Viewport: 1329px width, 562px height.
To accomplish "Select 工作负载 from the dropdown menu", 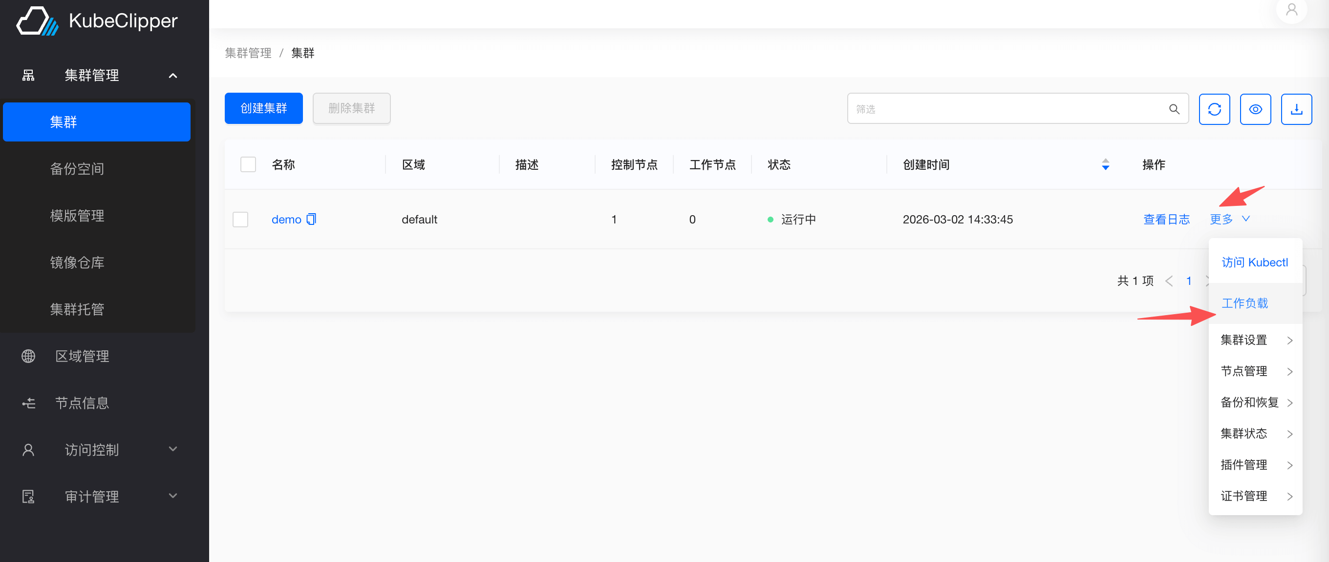I will point(1244,303).
